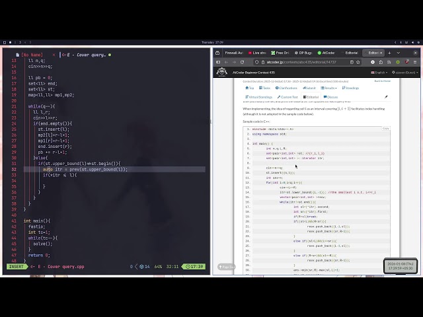Switch to the Live stream browser tab

257,53
